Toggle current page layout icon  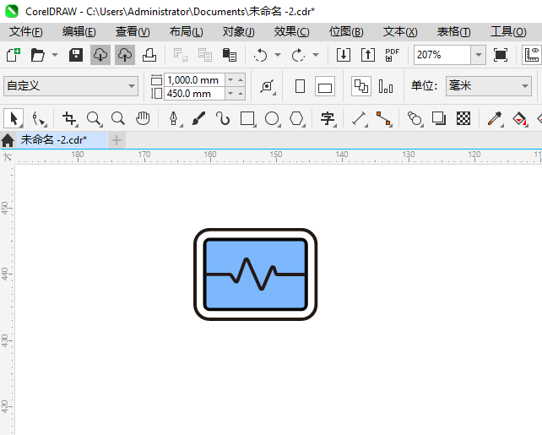pos(386,86)
